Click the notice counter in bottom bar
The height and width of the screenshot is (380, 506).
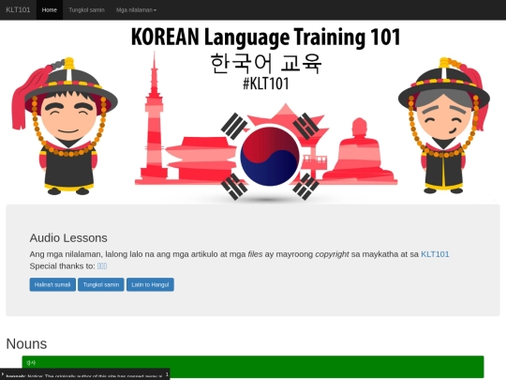click(167, 374)
